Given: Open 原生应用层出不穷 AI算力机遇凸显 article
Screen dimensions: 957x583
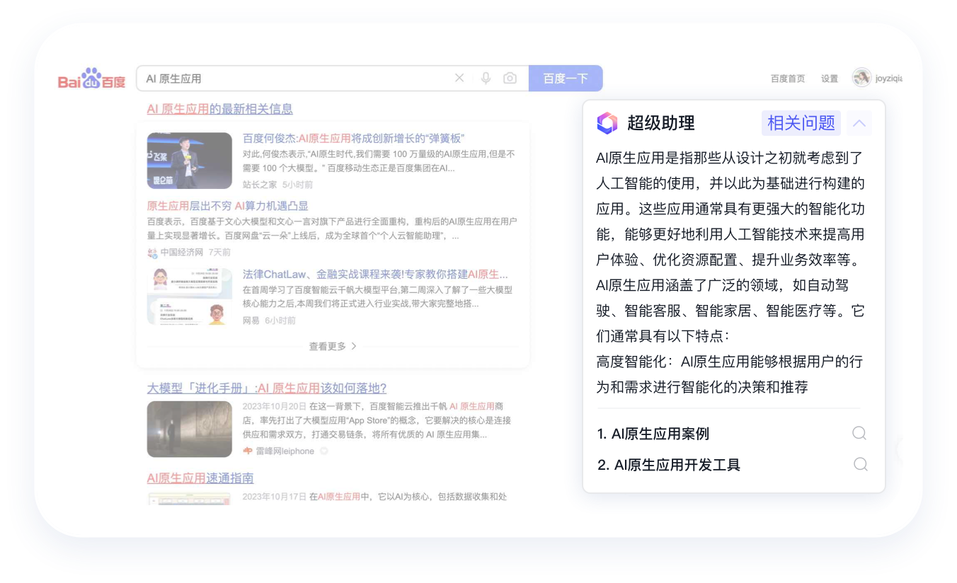Looking at the screenshot, I should tap(228, 206).
